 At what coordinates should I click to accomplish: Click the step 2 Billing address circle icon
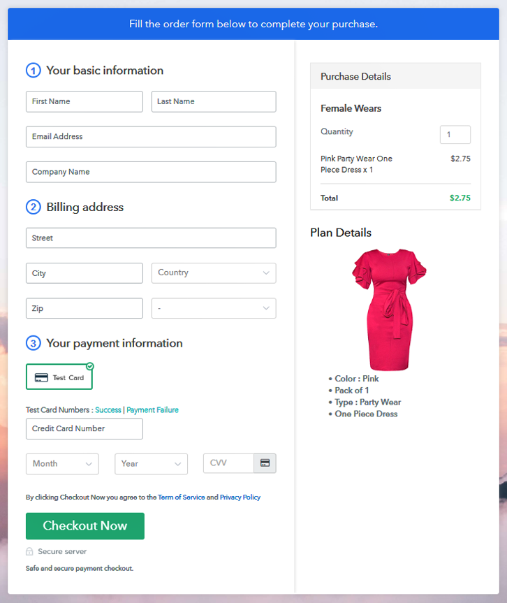(33, 207)
